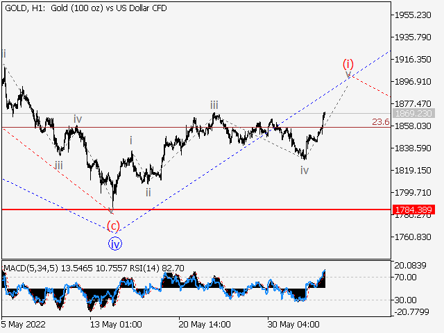Select the 1799.710 price axis label
This screenshot has height=333, width=444.
413,193
